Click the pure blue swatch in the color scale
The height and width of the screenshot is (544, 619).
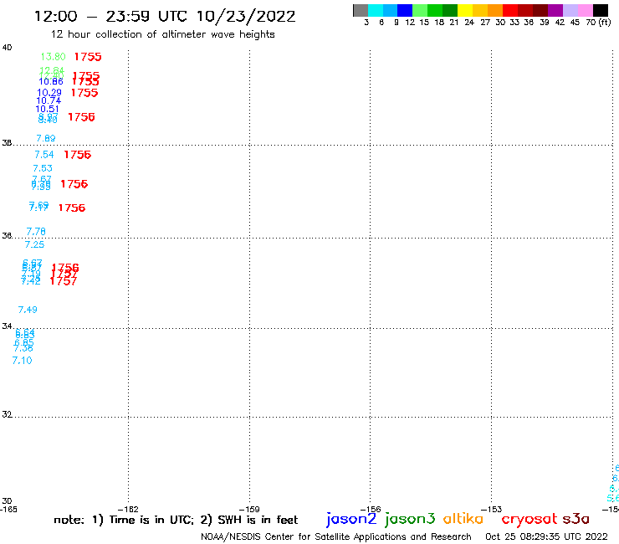coord(405,10)
